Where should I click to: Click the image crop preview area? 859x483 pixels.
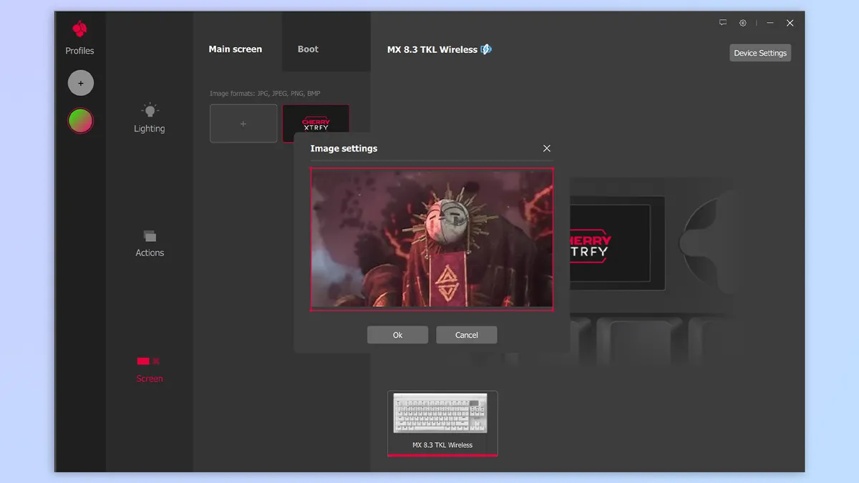(x=432, y=238)
